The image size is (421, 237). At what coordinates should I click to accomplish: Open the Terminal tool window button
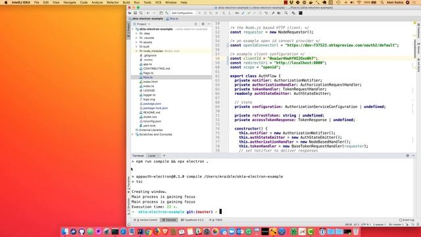coord(169,220)
